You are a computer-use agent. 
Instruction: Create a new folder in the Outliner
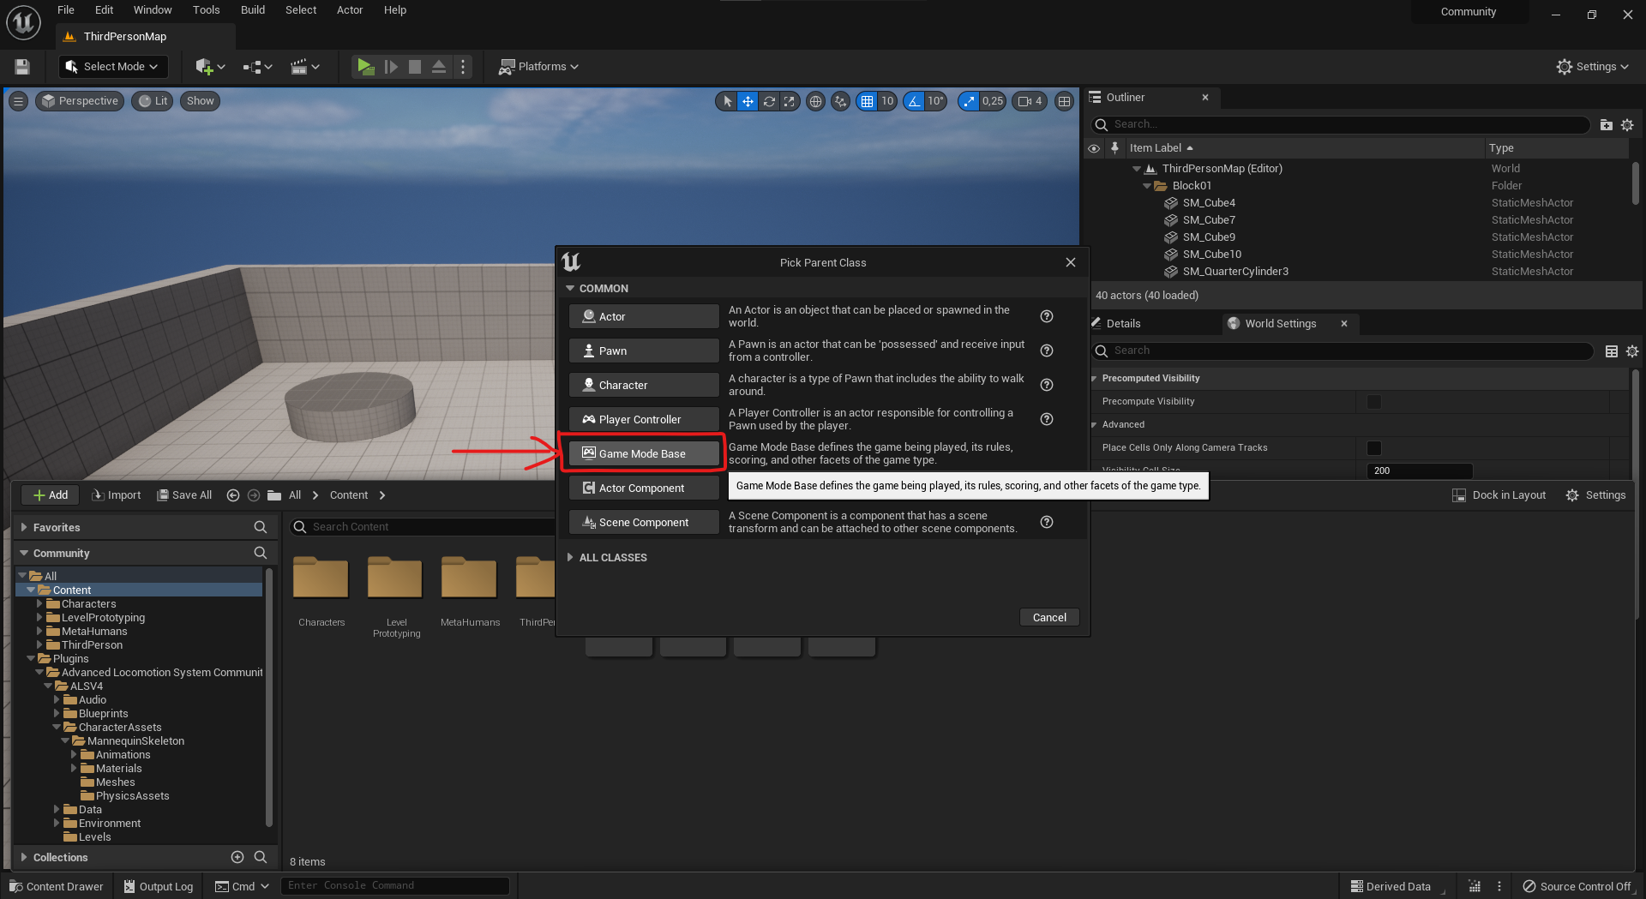[x=1607, y=125]
